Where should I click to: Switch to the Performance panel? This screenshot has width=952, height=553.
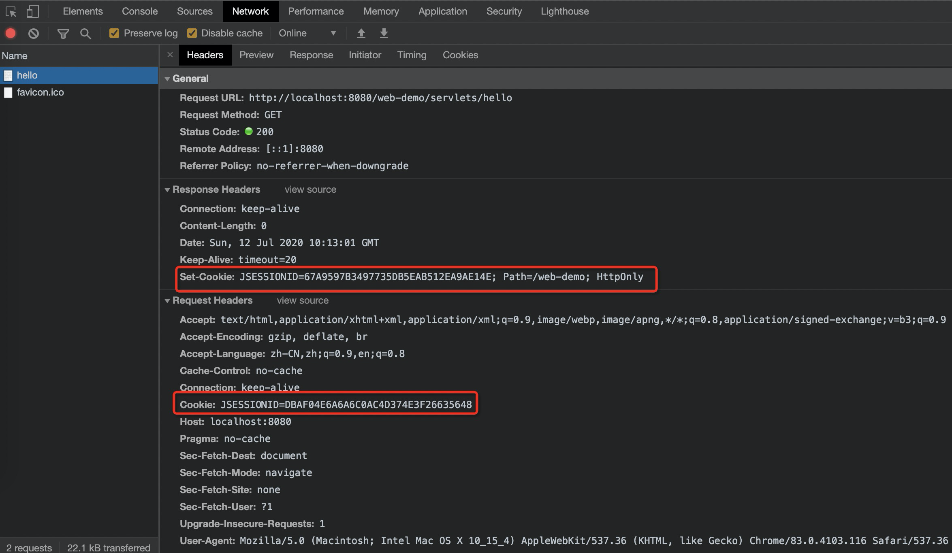point(316,11)
